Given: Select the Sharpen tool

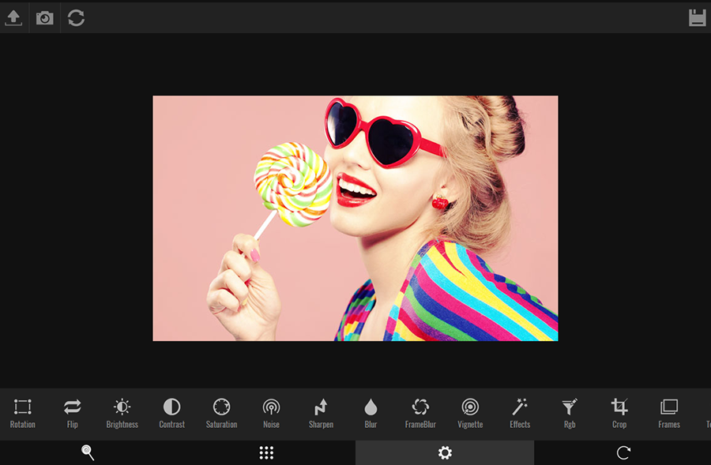Looking at the screenshot, I should 321,411.
